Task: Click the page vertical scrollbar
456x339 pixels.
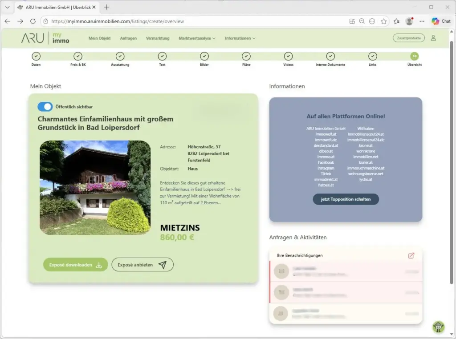Action: pyautogui.click(x=452, y=156)
